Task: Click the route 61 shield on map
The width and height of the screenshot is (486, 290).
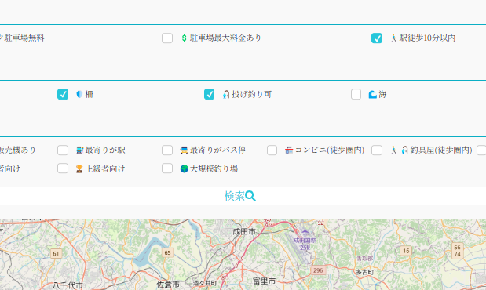Action: tap(56, 254)
